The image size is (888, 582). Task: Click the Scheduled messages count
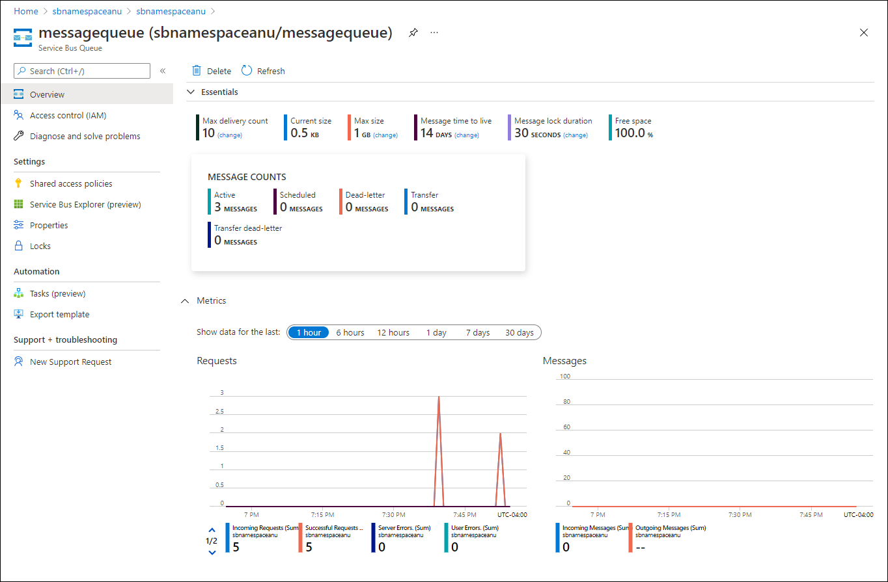[x=301, y=207]
